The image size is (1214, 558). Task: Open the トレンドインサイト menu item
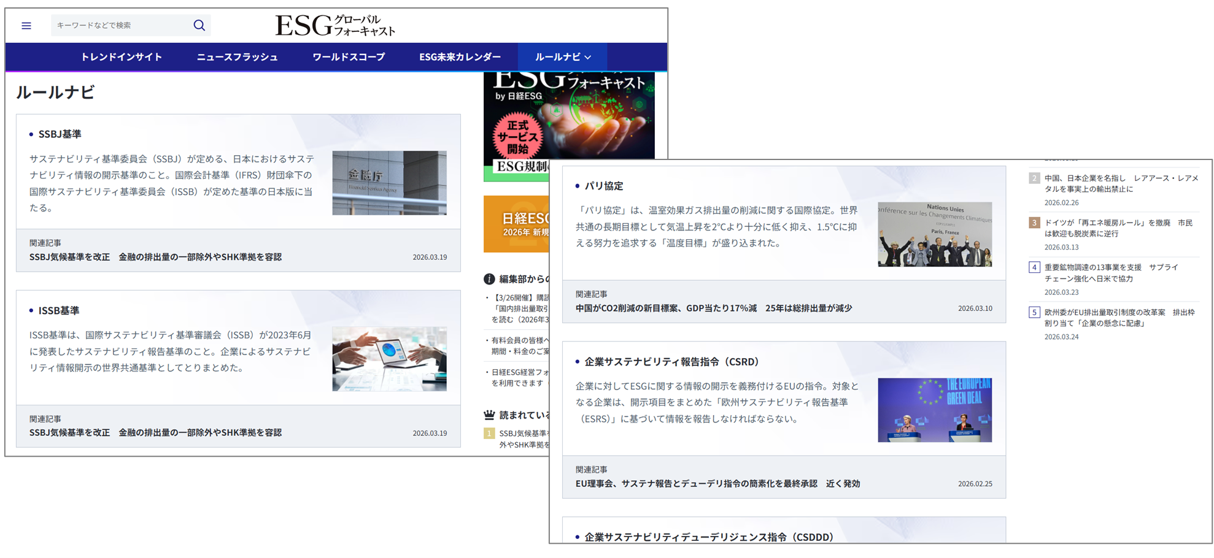(122, 57)
